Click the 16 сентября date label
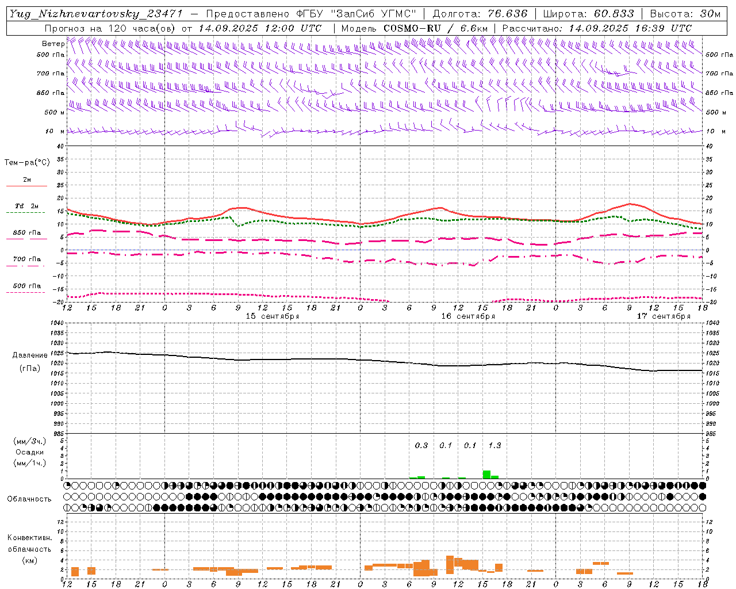The width and height of the screenshot is (736, 589). pos(468,316)
